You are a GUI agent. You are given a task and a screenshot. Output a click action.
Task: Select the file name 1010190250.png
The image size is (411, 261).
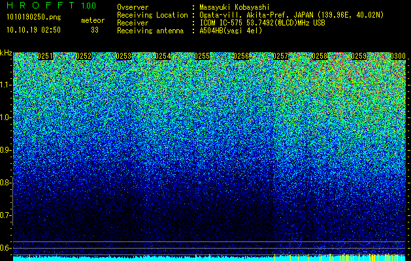[34, 18]
